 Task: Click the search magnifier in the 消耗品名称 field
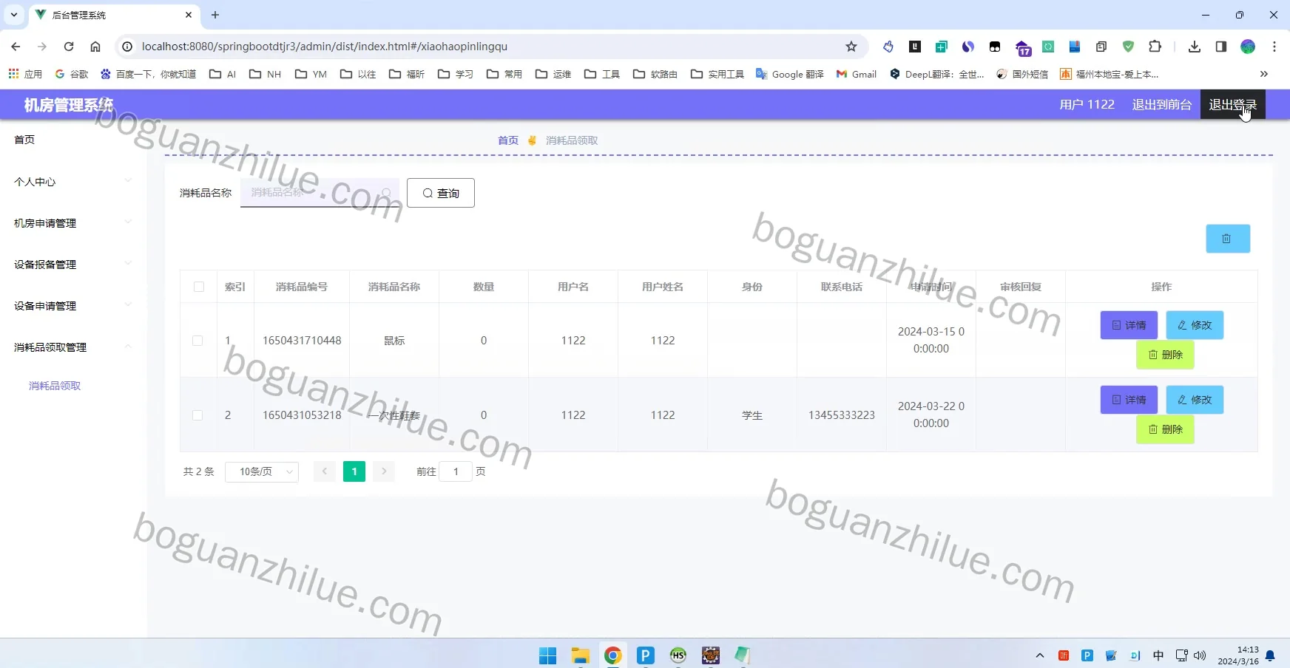tap(386, 193)
